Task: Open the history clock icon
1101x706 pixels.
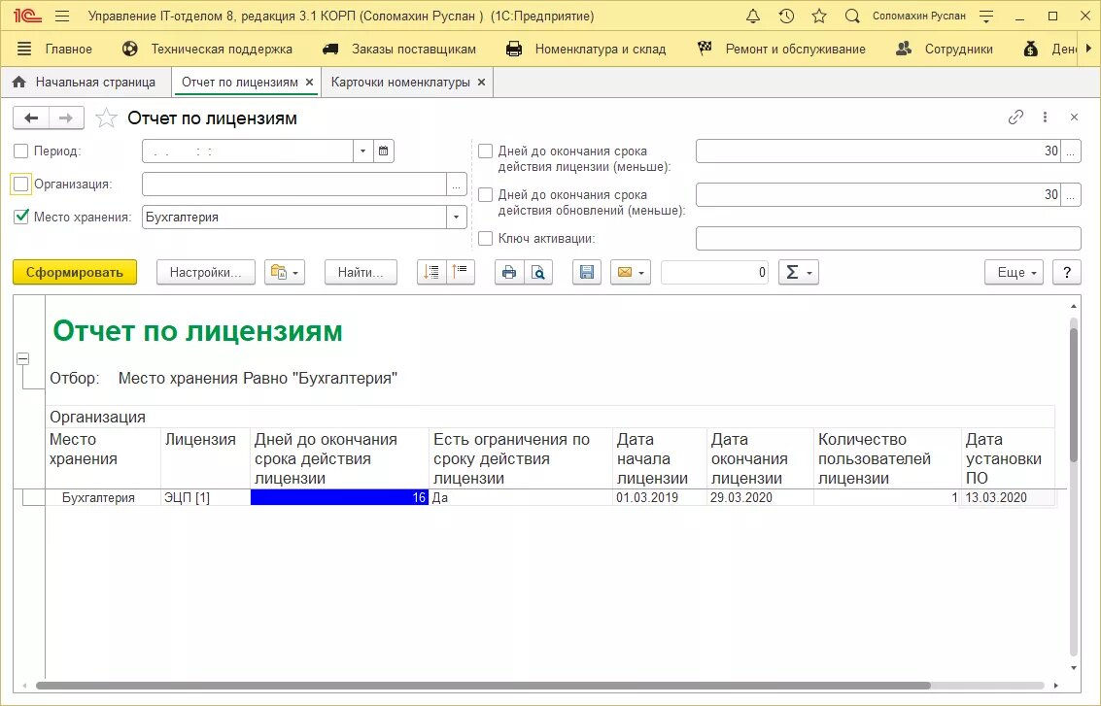Action: coord(786,16)
